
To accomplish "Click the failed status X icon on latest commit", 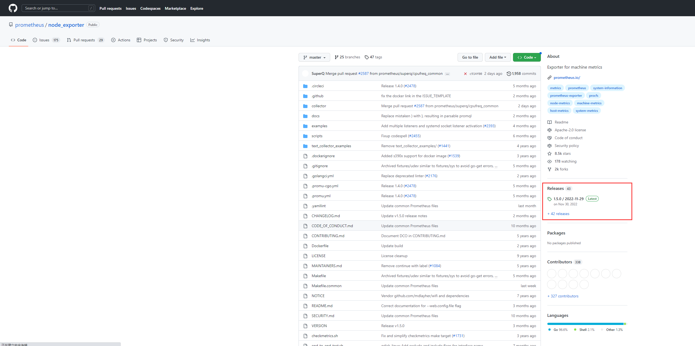I will [x=465, y=74].
